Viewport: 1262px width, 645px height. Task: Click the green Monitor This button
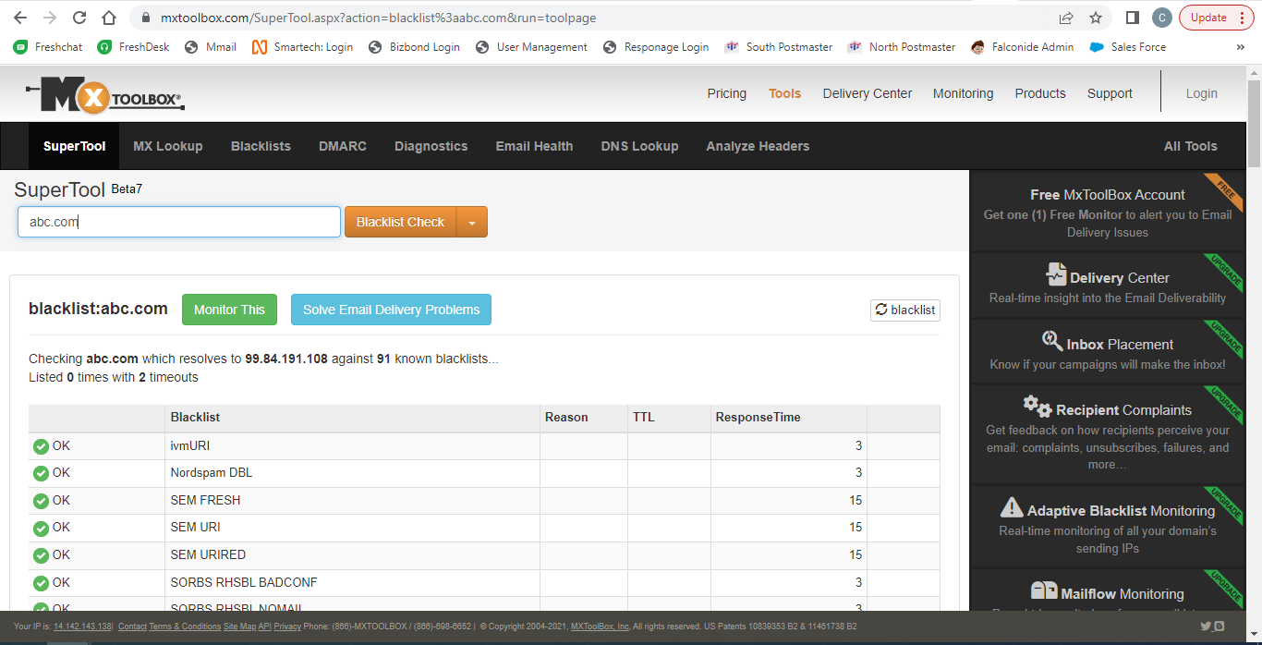pos(229,310)
